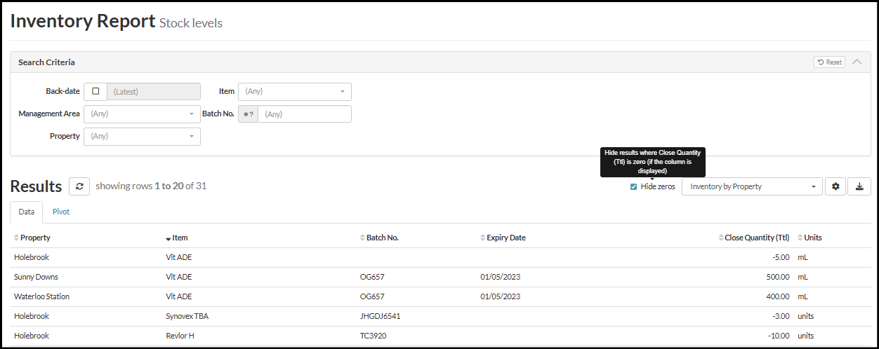This screenshot has height=349, width=879.
Task: Click the -5.00 close quantity value
Action: pos(781,257)
